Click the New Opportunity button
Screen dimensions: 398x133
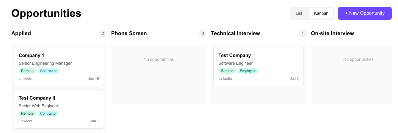pyautogui.click(x=365, y=13)
